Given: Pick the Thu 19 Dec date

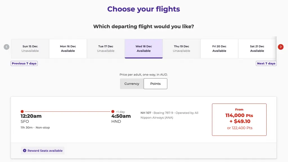Looking at the screenshot, I should [181, 49].
